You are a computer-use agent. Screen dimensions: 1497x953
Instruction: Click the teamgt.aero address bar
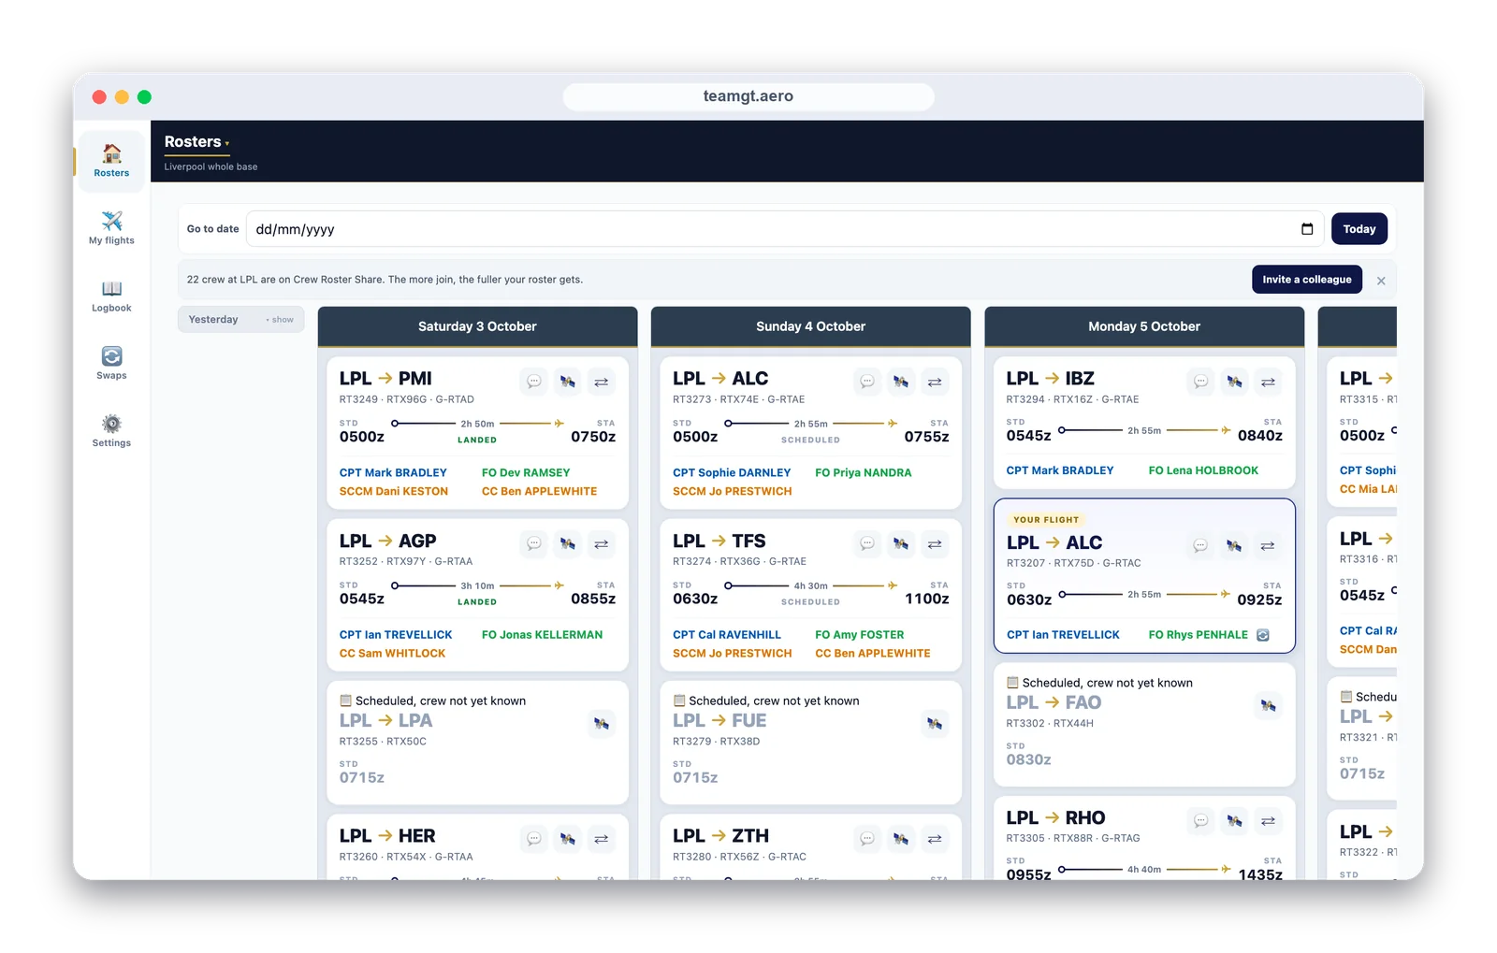[748, 96]
